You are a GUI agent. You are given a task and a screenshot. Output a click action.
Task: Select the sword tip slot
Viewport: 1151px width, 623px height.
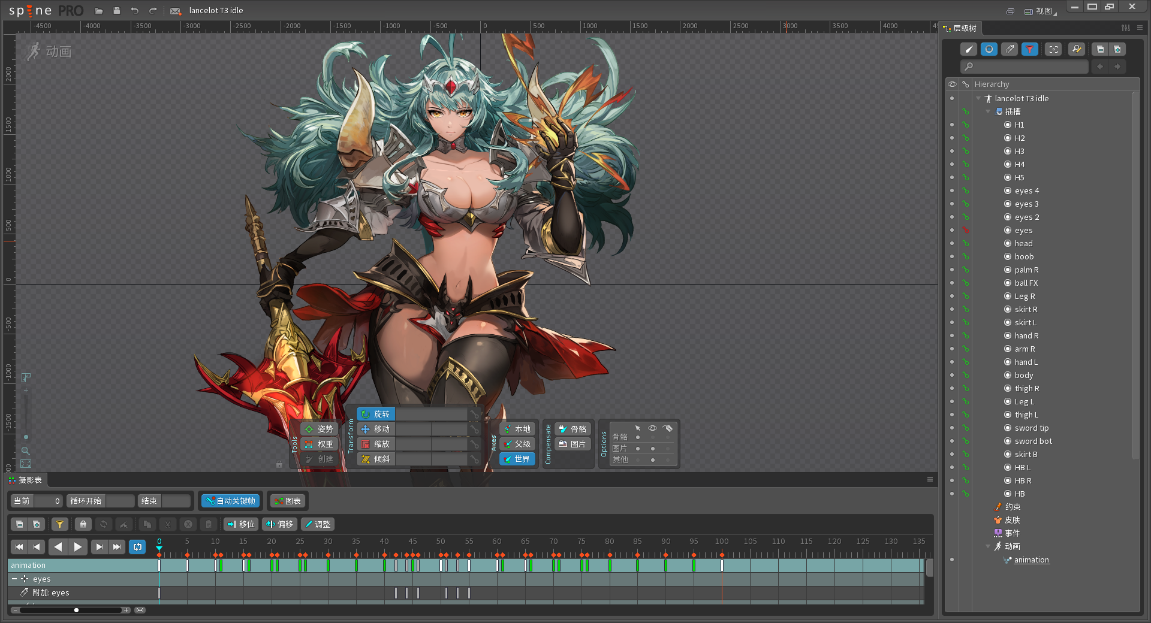tap(1031, 428)
